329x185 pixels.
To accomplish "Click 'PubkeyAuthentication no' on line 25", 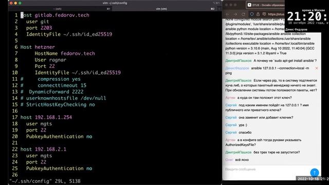I will 59,169.
